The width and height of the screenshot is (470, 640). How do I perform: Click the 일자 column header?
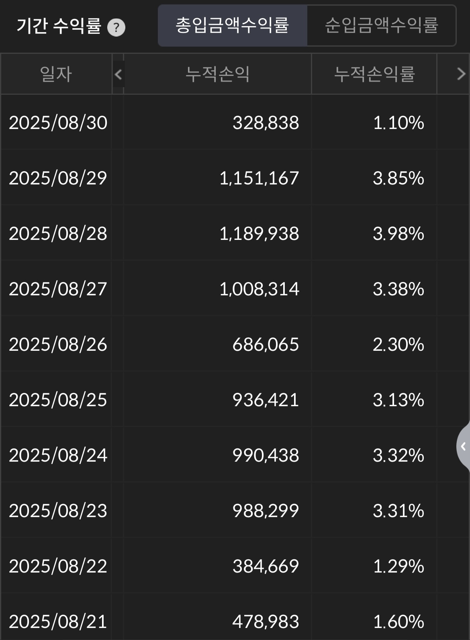56,74
